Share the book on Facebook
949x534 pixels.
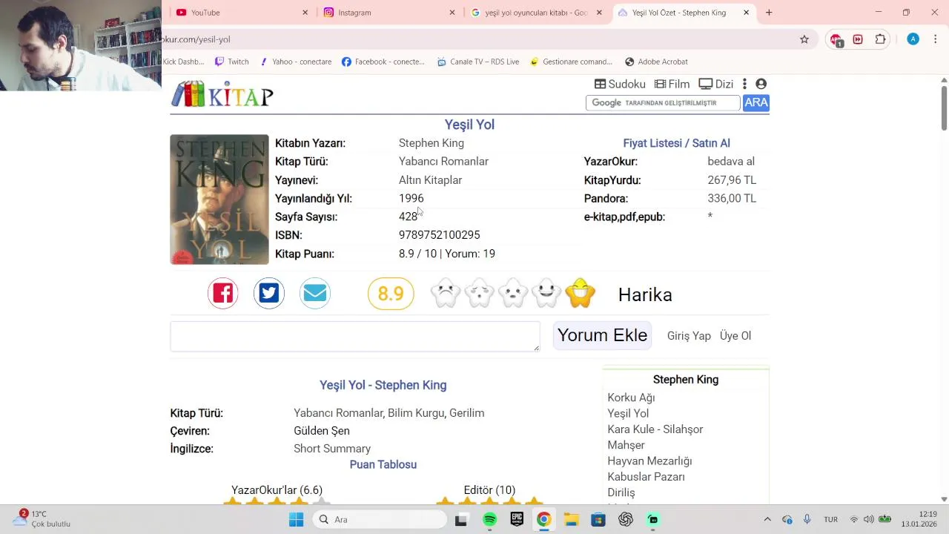(x=223, y=293)
